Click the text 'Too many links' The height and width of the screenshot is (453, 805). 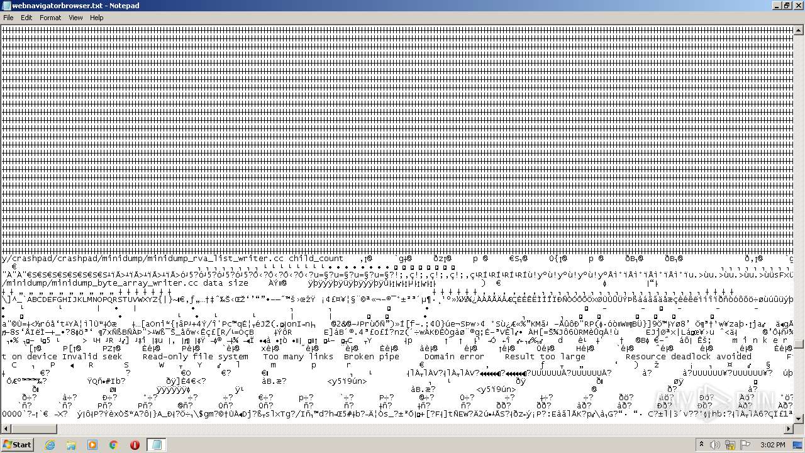tap(299, 356)
